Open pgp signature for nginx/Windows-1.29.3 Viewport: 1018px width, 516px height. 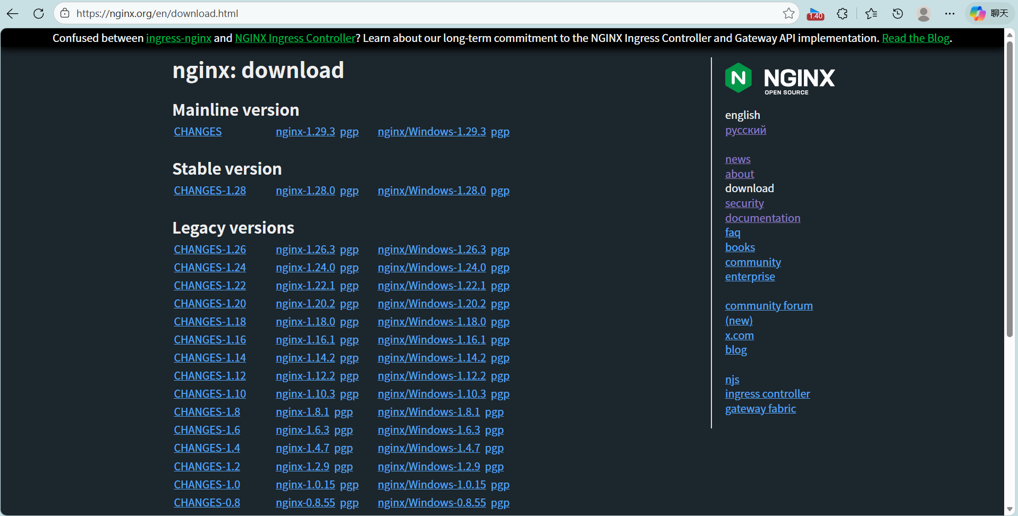tap(500, 132)
